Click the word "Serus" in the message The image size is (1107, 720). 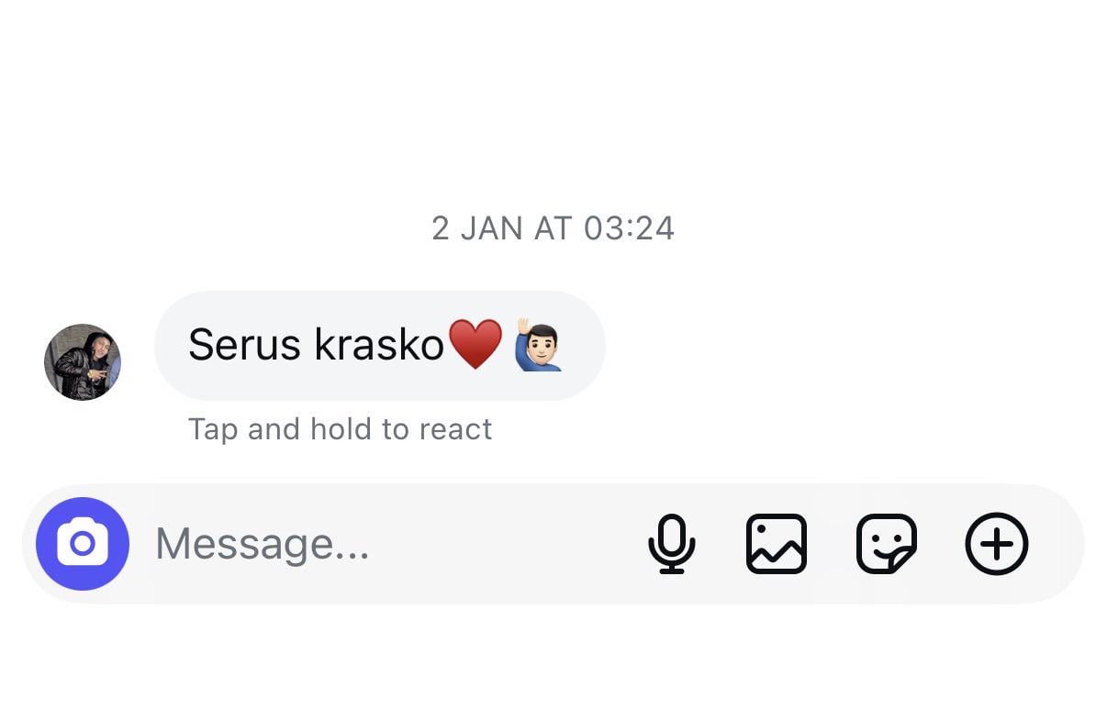click(x=244, y=345)
